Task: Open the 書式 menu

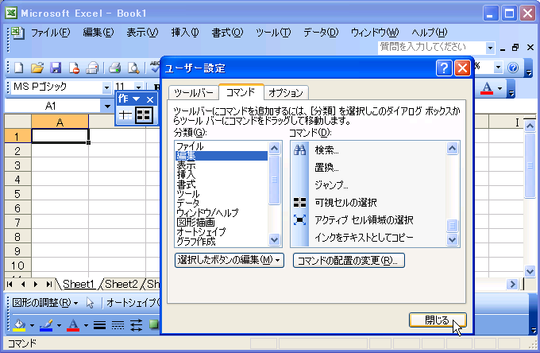Action: 227,33
